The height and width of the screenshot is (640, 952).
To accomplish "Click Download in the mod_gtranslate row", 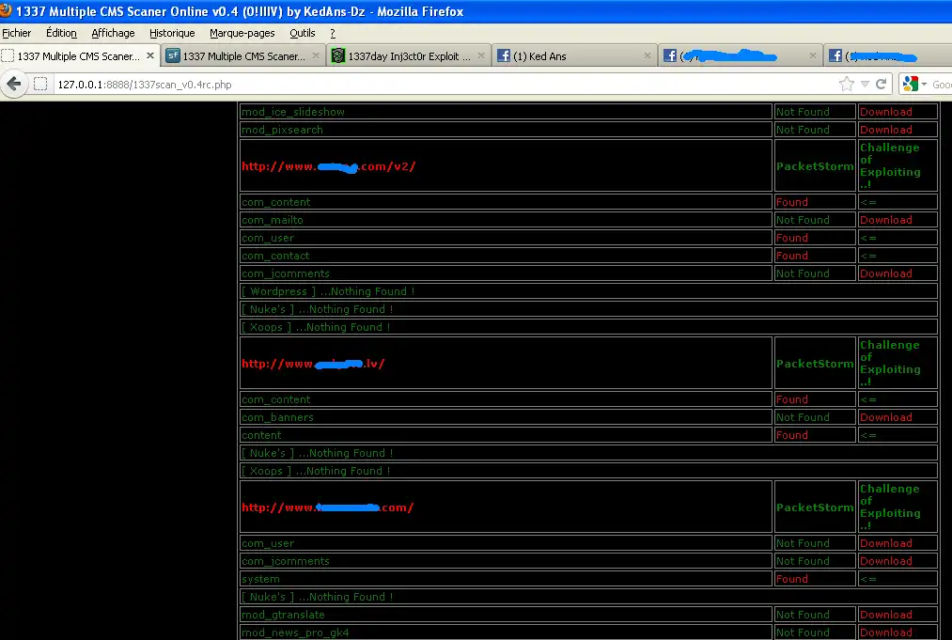I will point(886,615).
